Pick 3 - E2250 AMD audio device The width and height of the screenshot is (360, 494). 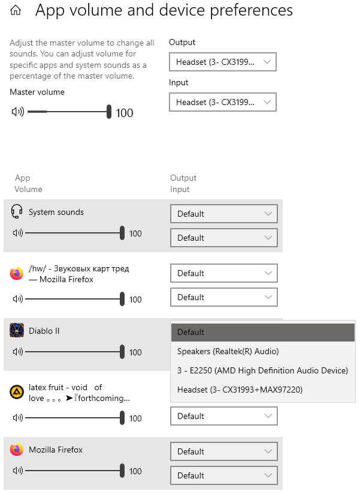pyautogui.click(x=262, y=370)
